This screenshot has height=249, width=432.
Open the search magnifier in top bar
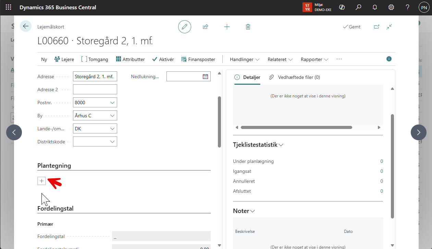[x=358, y=7]
